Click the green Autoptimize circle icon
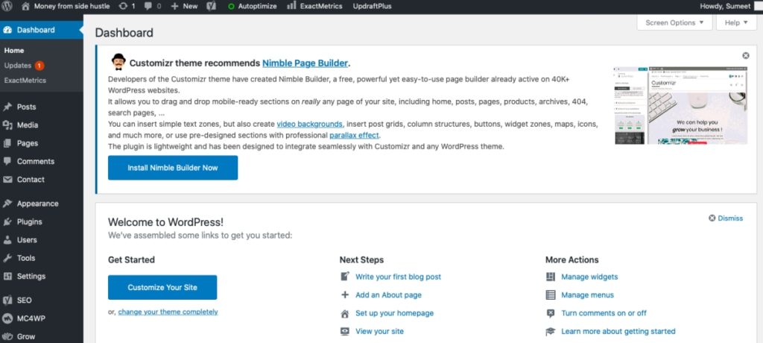 [231, 6]
